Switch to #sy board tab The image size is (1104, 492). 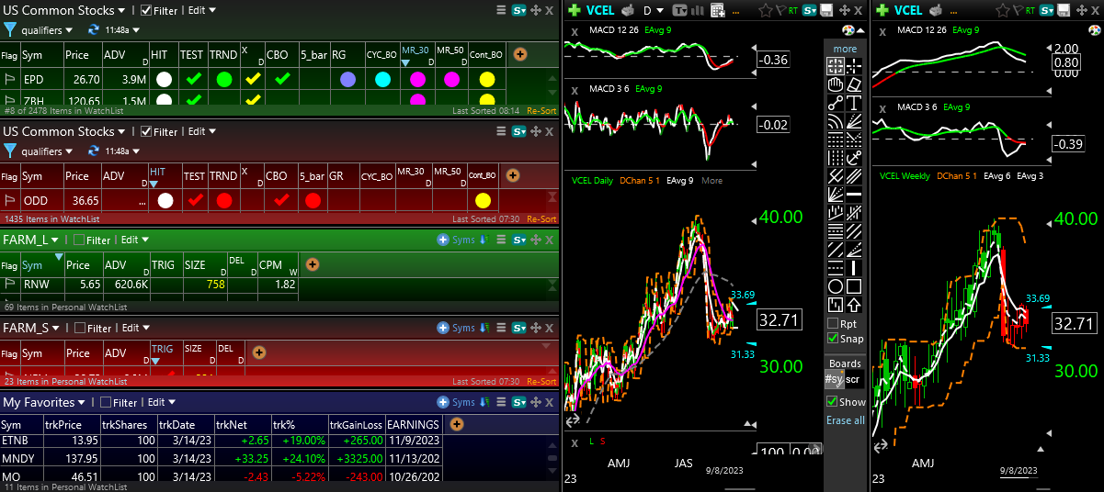[834, 379]
